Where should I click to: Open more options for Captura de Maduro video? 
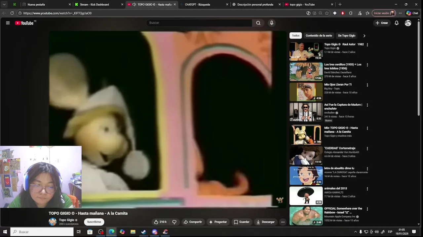click(367, 105)
